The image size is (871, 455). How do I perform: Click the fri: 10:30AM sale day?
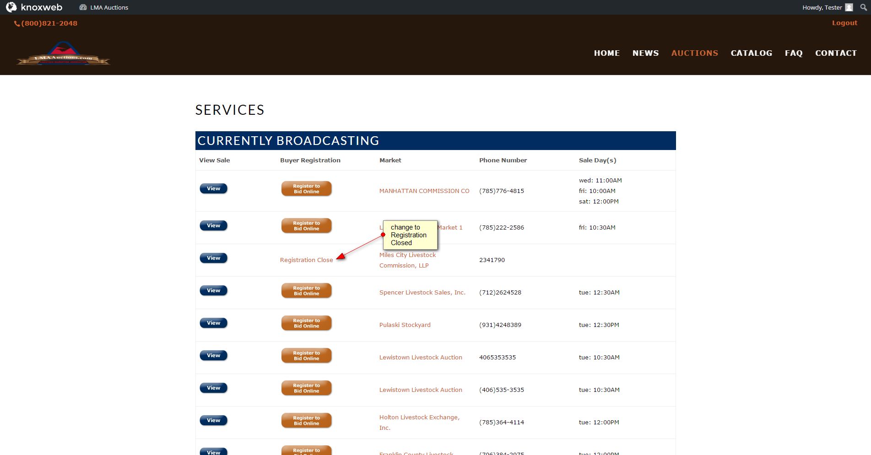click(x=597, y=228)
